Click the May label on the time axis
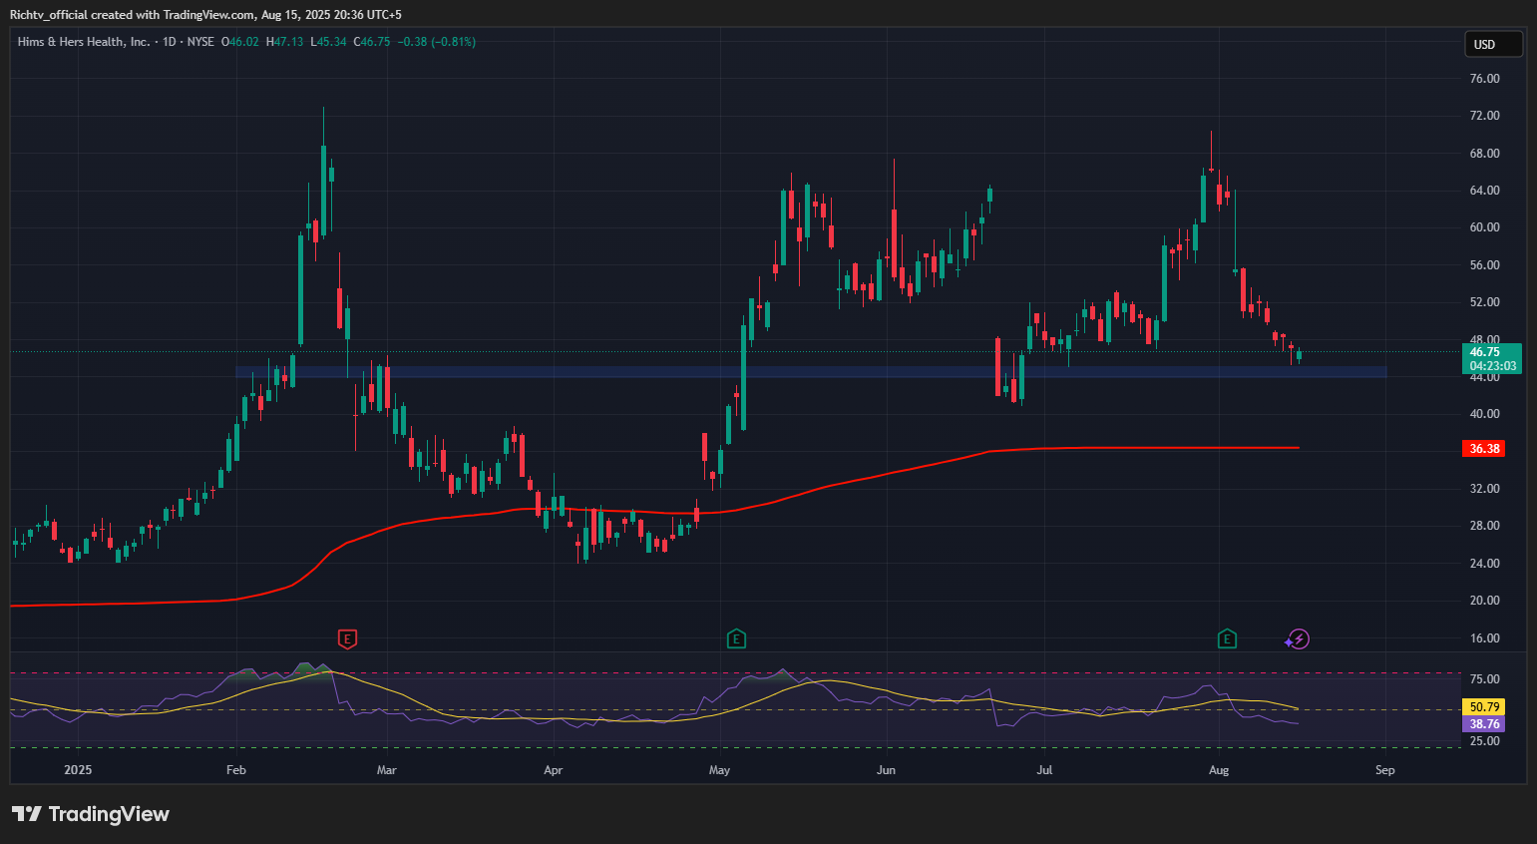 coord(719,770)
